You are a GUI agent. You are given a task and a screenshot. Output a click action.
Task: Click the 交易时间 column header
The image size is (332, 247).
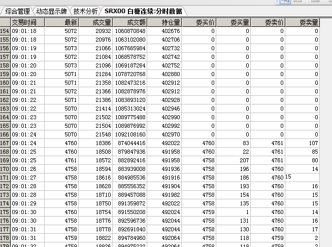click(x=27, y=22)
